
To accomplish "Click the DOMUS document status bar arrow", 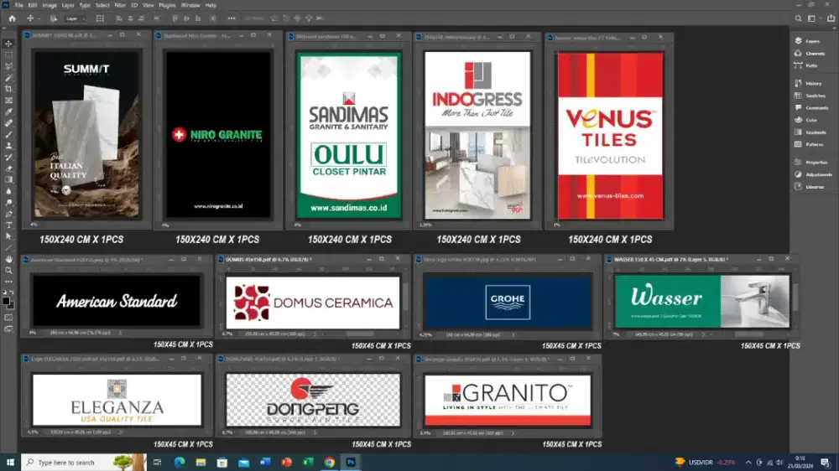I will tap(315, 334).
